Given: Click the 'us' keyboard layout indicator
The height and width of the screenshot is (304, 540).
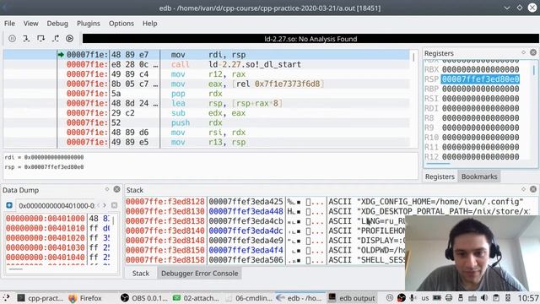Looking at the screenshot, I should click(425, 298).
